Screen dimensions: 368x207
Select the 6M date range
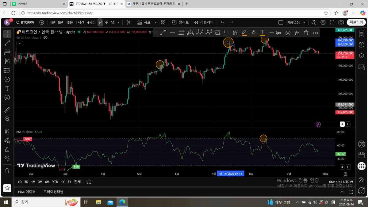(x=47, y=182)
